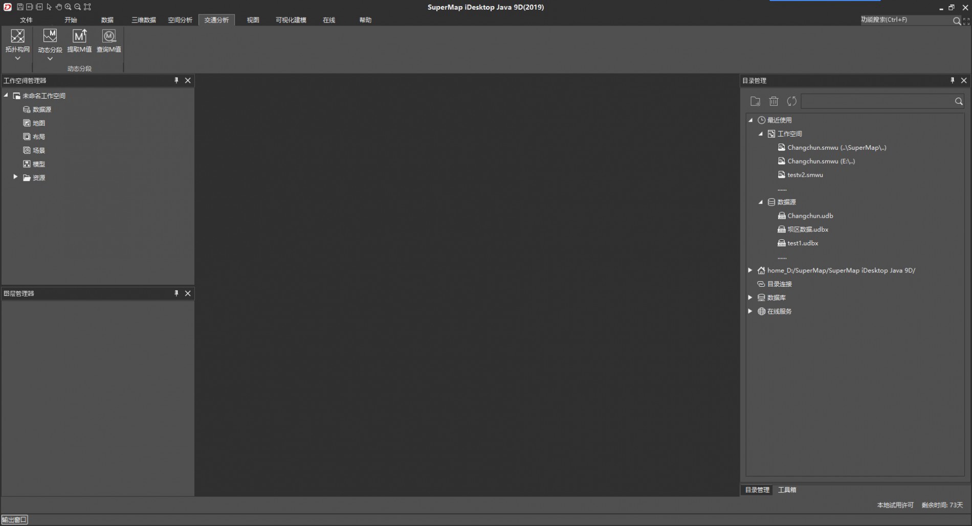The height and width of the screenshot is (526, 972).
Task: Toggle pin on 目录管理 panel
Action: click(x=952, y=80)
